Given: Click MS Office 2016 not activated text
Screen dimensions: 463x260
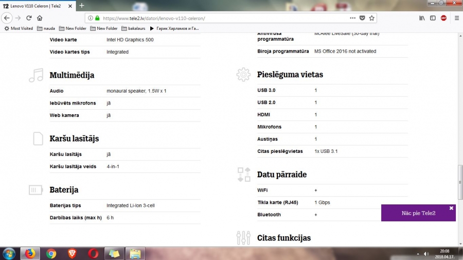Looking at the screenshot, I should point(345,51).
